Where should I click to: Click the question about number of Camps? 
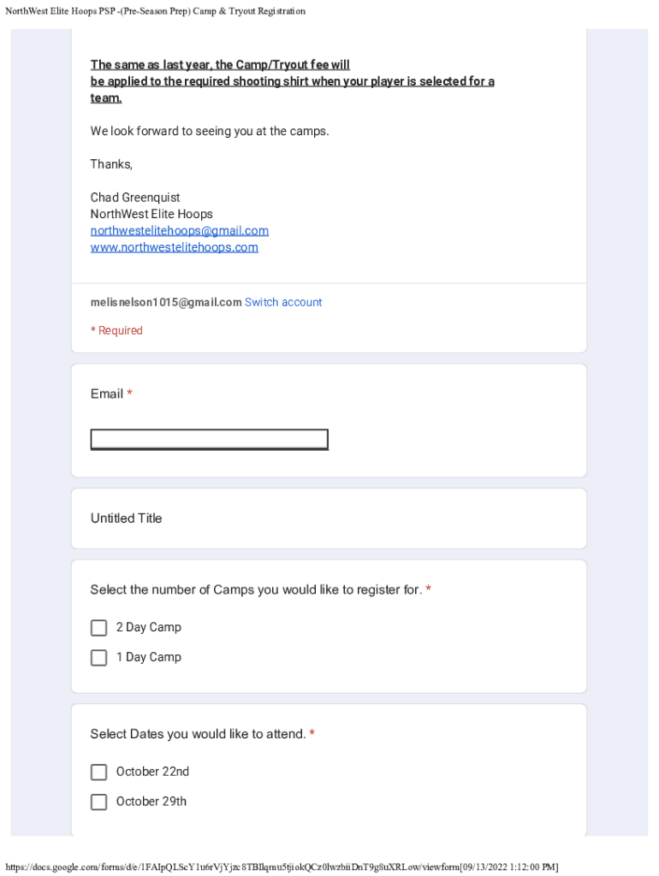point(256,590)
